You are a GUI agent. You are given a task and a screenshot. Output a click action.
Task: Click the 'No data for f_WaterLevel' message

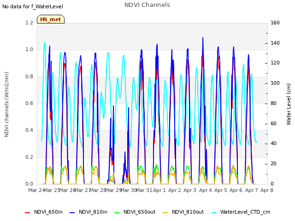click(x=33, y=6)
